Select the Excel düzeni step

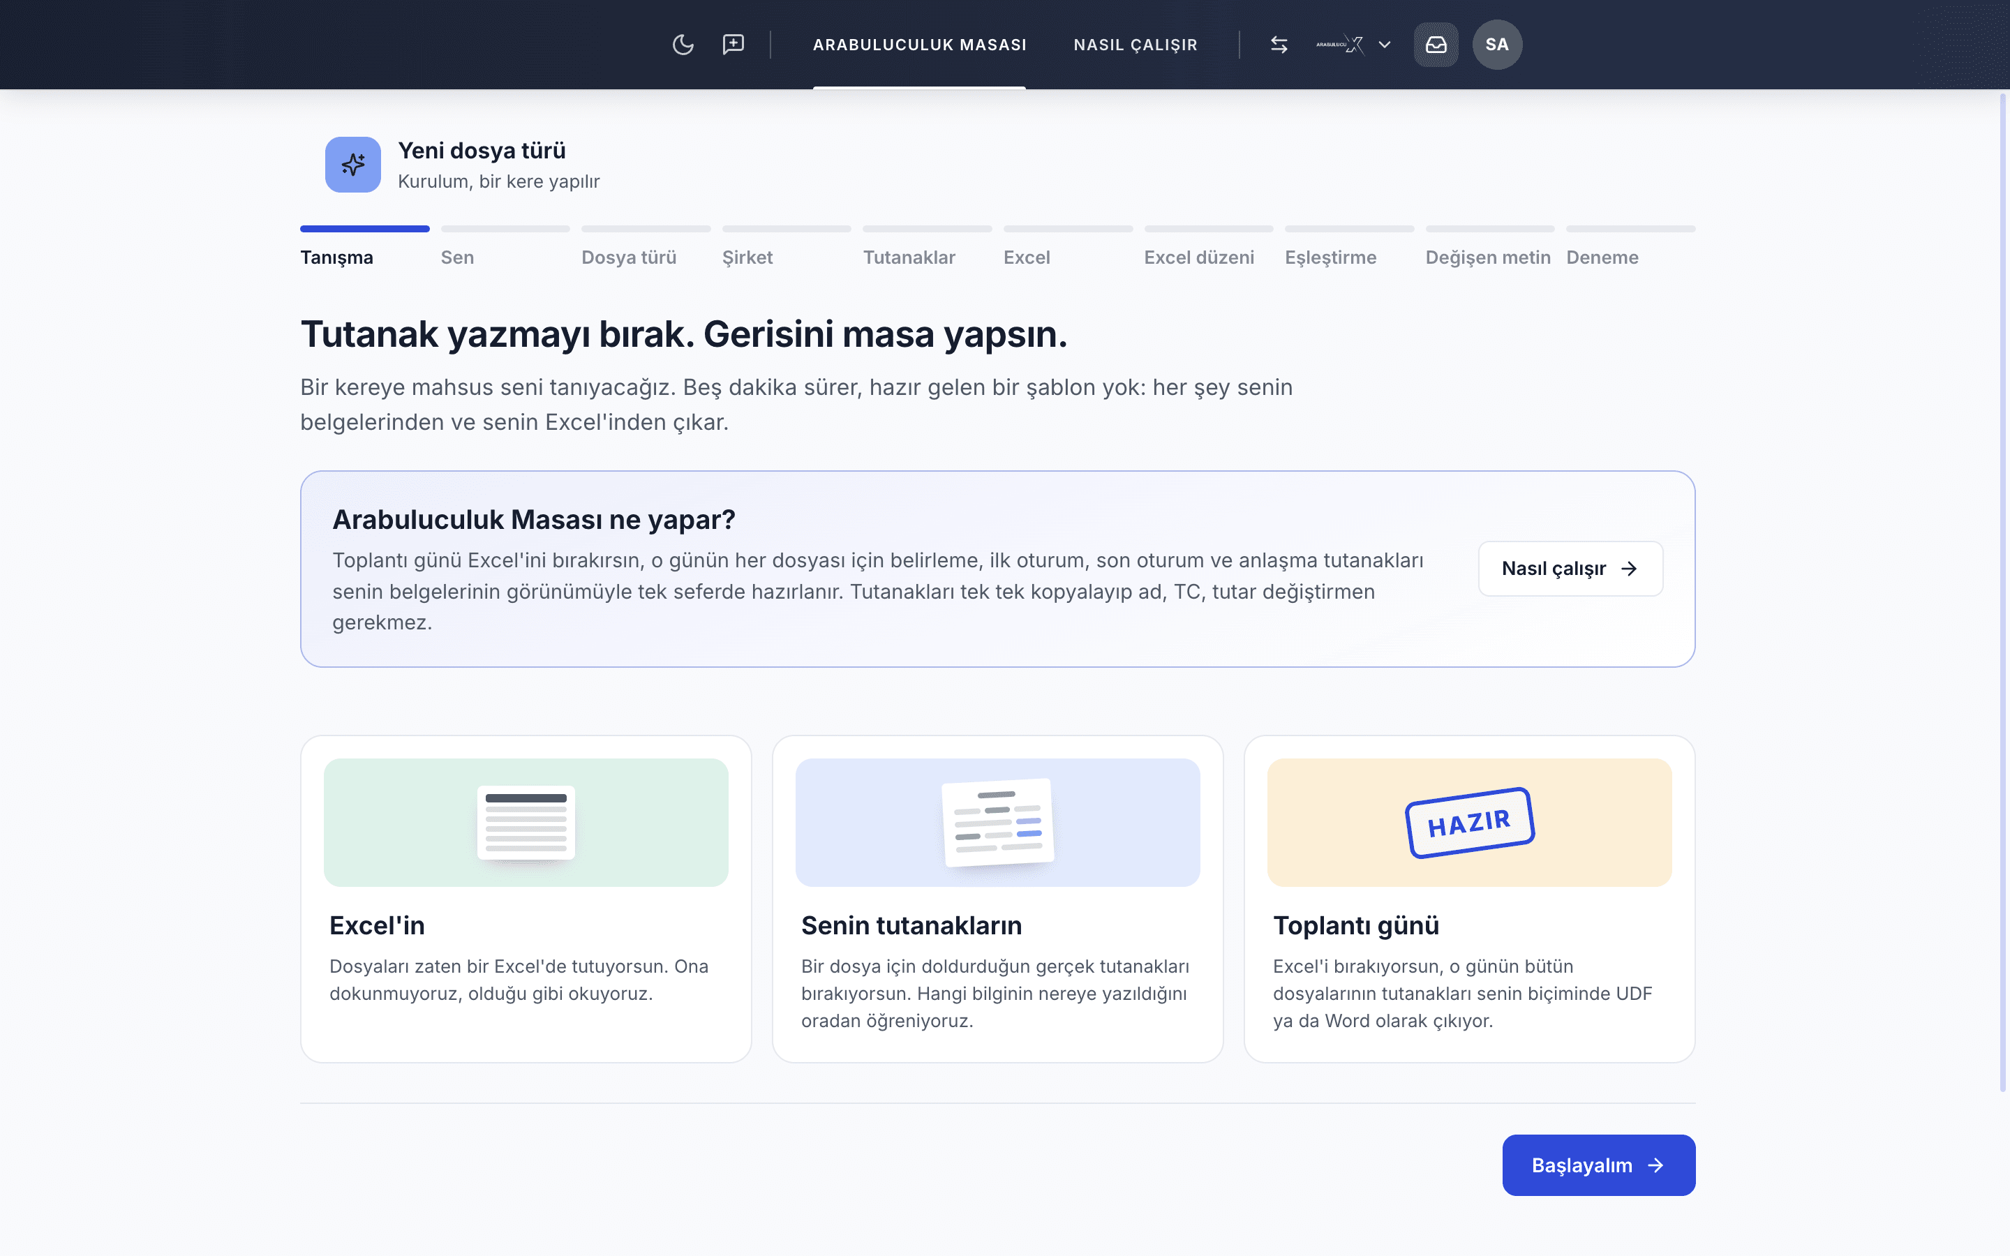[x=1198, y=257]
